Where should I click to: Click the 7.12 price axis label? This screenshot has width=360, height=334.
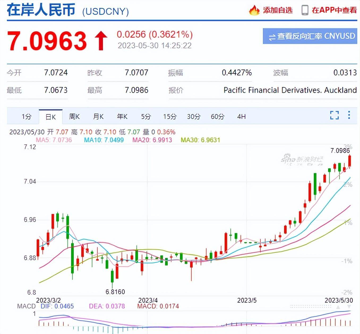click(x=30, y=147)
